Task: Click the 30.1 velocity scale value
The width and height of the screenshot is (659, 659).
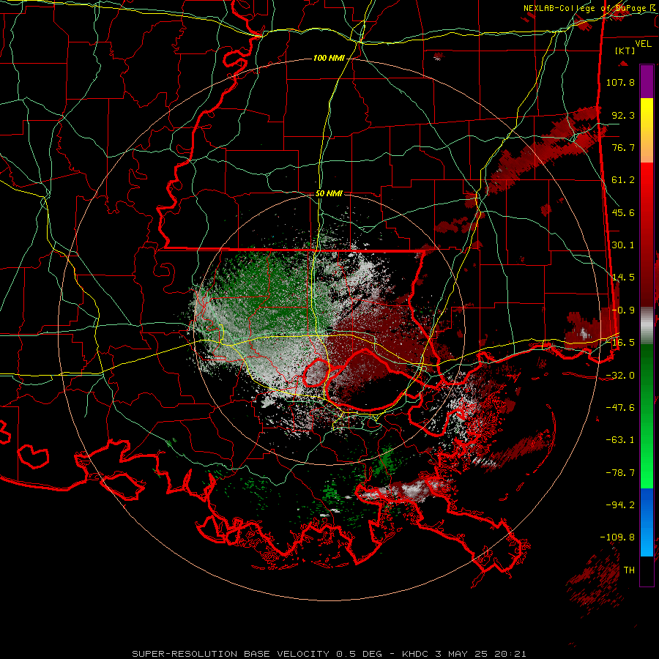Action: [x=623, y=245]
